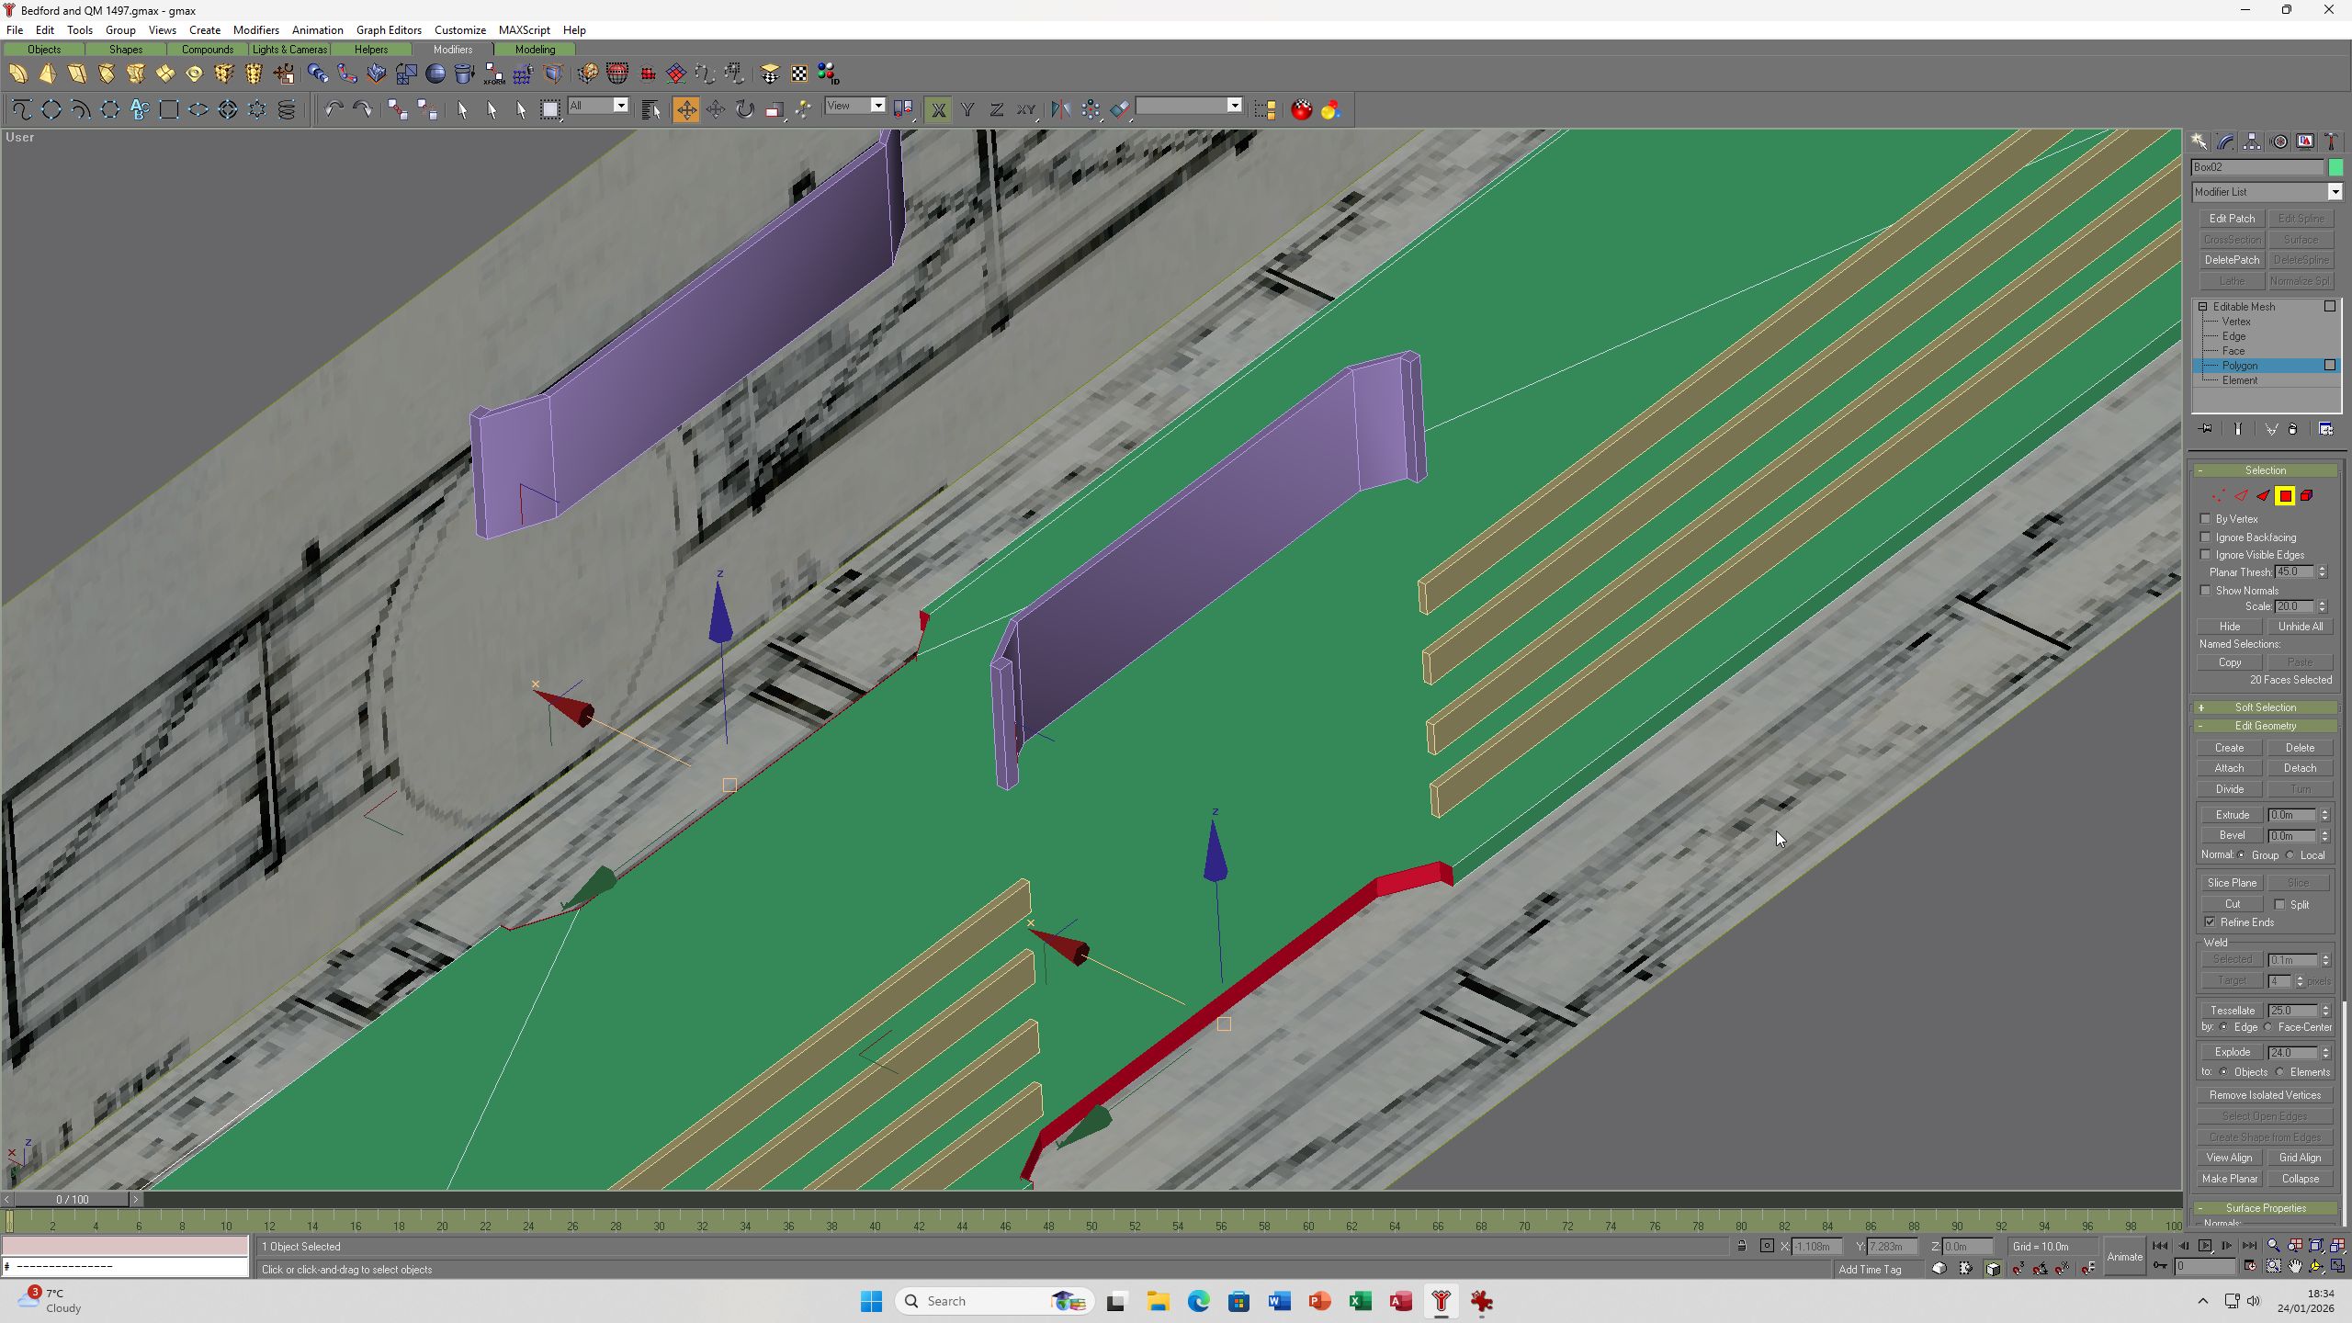
Task: Click the Zoom viewport navigation icon
Action: pyautogui.click(x=2273, y=1246)
